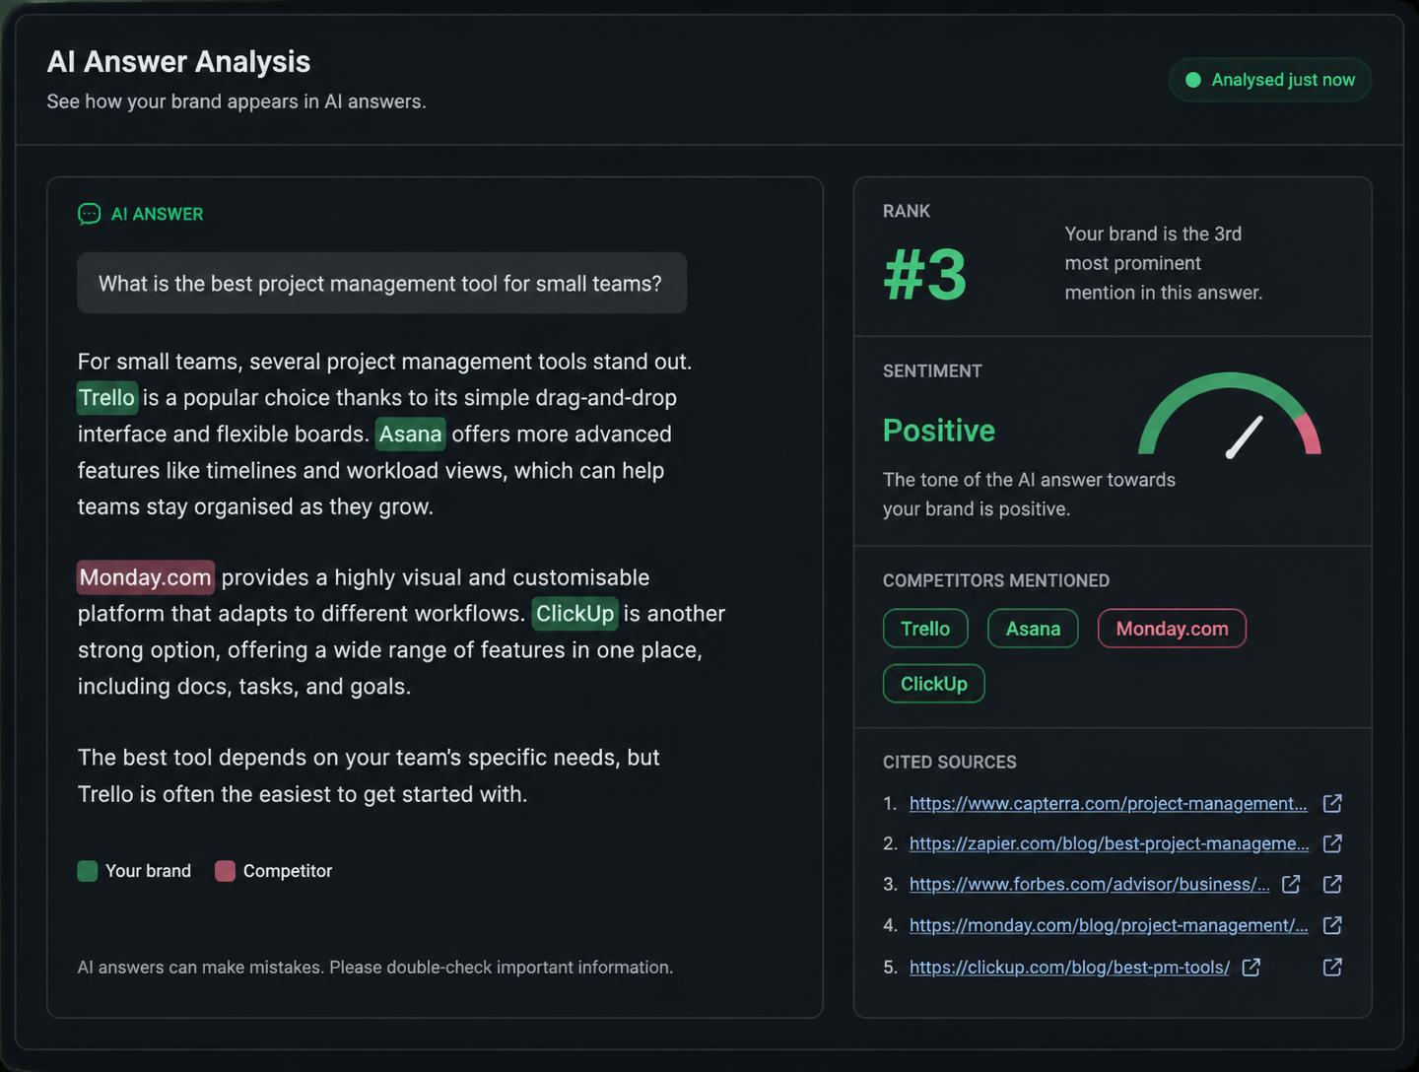Open the zapier.com source via its external-link icon
The height and width of the screenshot is (1072, 1419).
tap(1332, 843)
